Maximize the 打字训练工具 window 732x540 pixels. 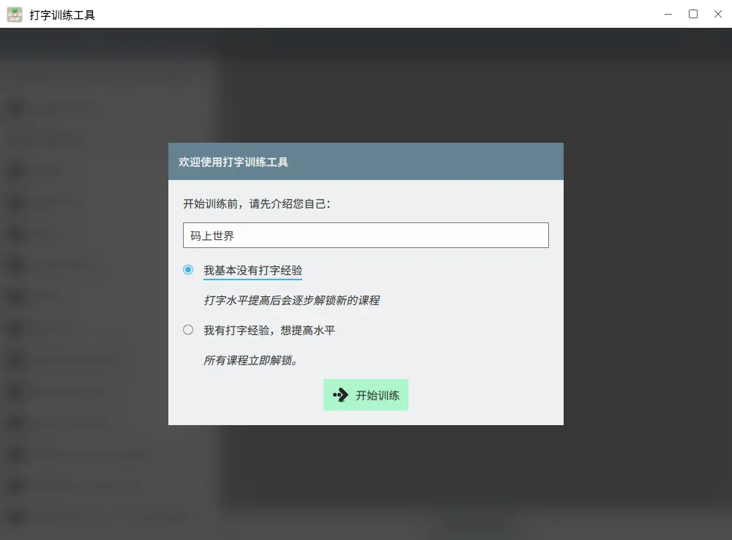click(693, 14)
